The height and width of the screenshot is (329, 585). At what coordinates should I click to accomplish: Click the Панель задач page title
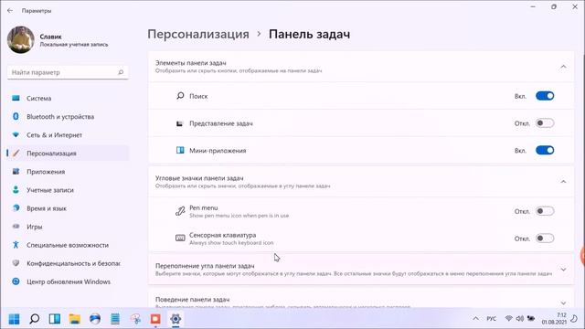[x=309, y=34]
